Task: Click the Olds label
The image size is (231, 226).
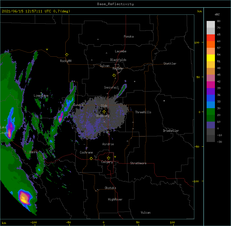Action: click(x=104, y=106)
